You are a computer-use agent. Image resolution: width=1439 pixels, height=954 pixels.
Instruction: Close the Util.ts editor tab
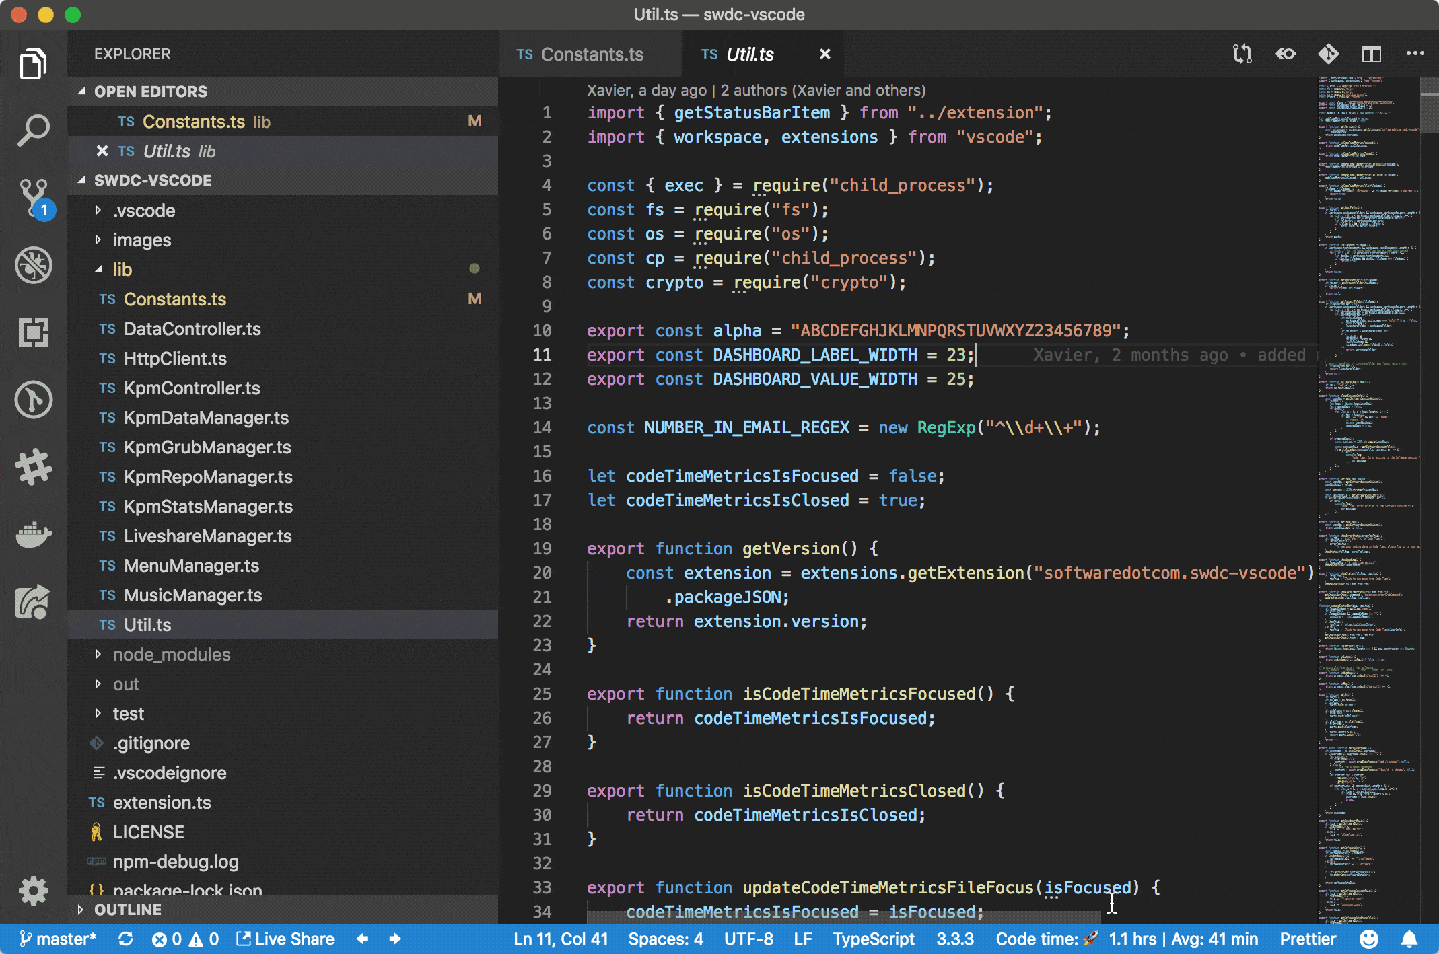coord(824,54)
